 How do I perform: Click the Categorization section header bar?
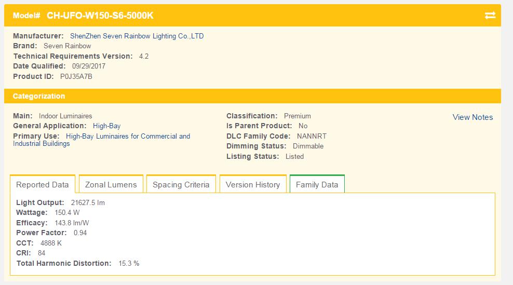click(x=252, y=96)
